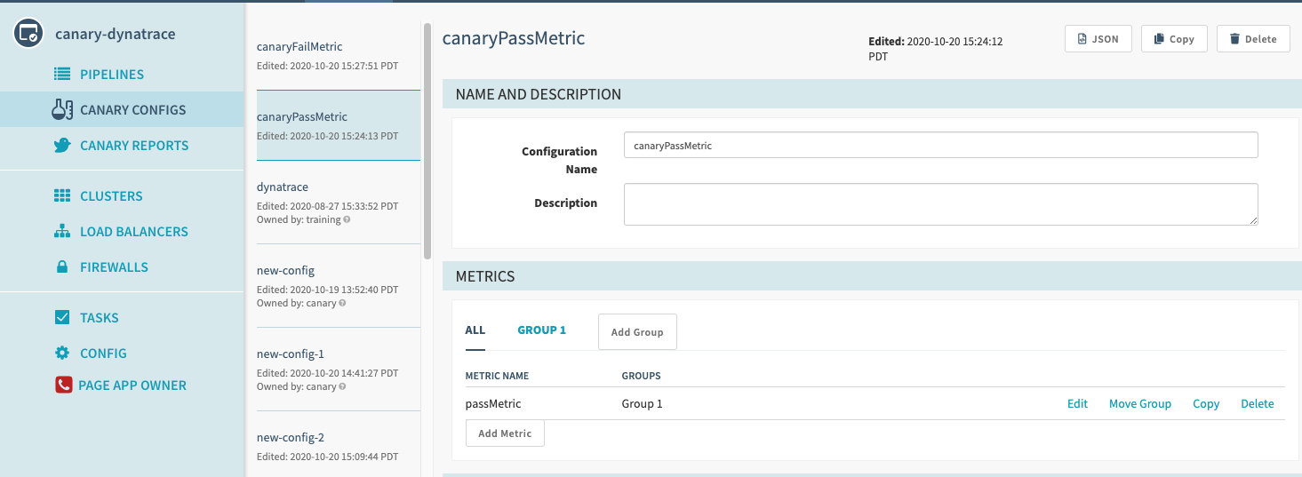Click Edit link for passMetric

(1077, 404)
